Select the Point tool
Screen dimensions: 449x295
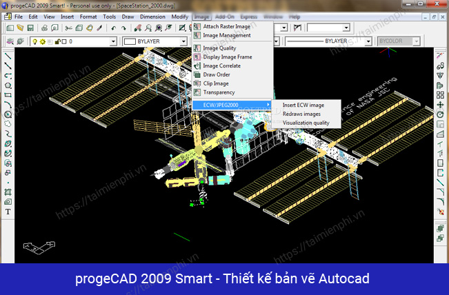click(8, 183)
